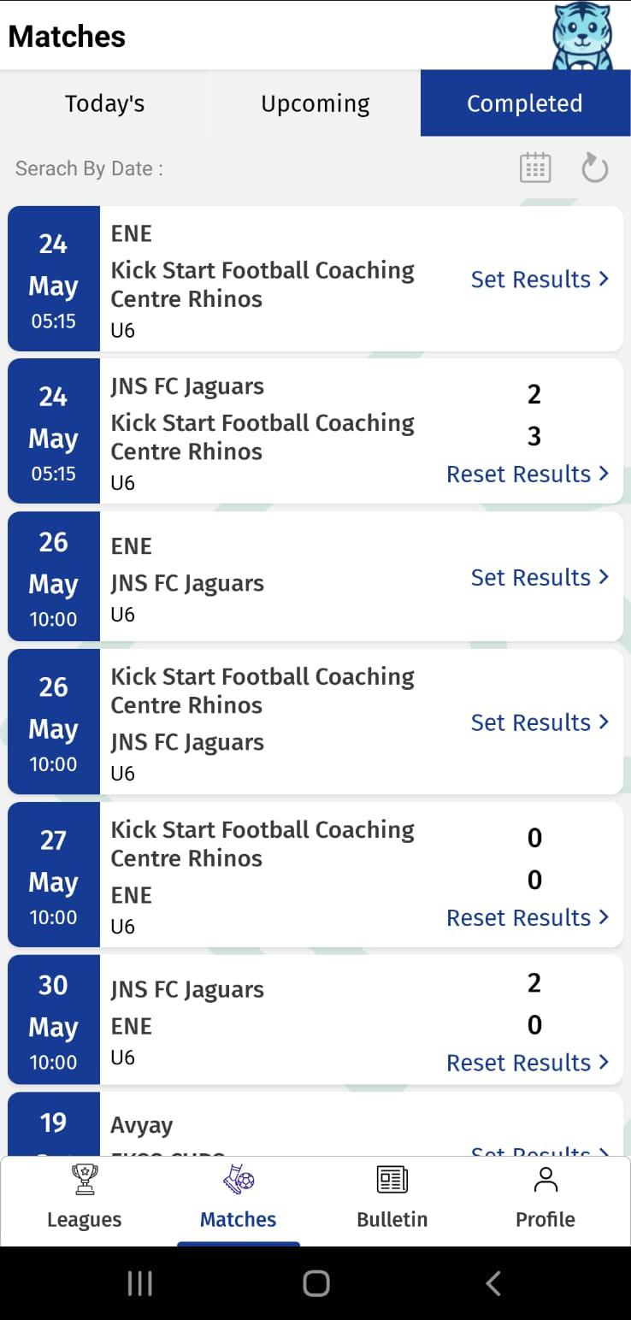Tap the tiger mascot avatar
631x1320 pixels.
click(x=582, y=36)
